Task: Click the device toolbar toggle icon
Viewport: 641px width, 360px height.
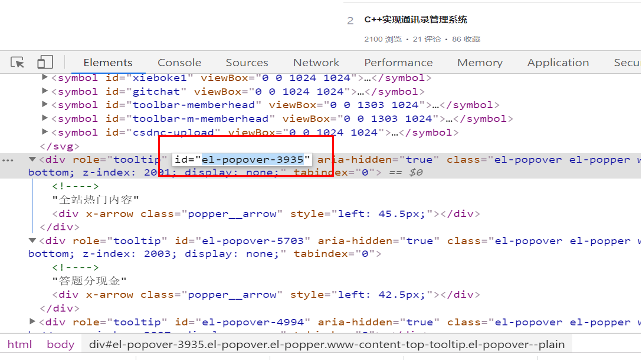Action: (45, 61)
